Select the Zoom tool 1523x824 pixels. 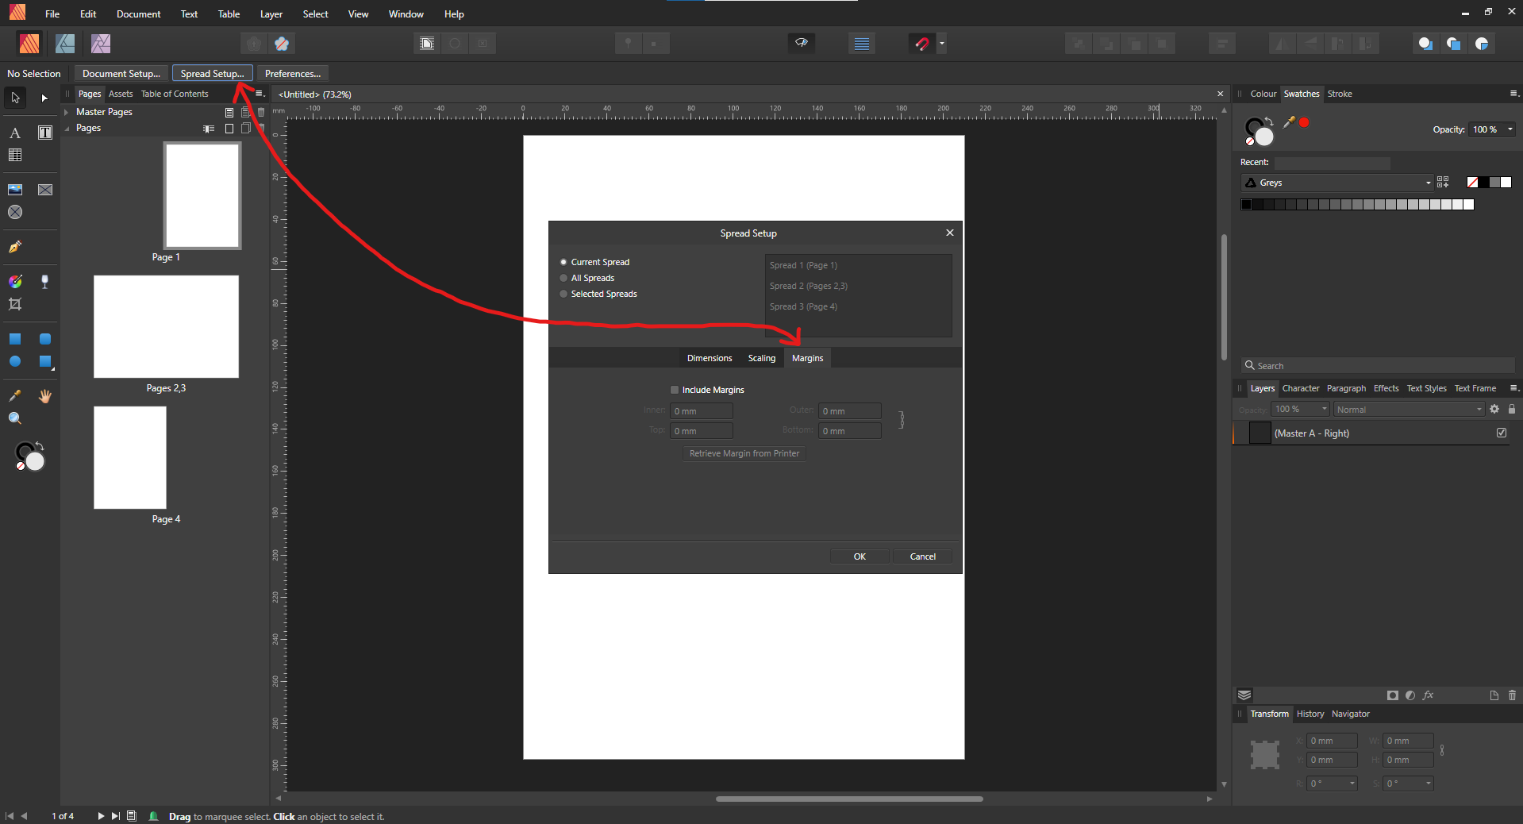tap(15, 418)
